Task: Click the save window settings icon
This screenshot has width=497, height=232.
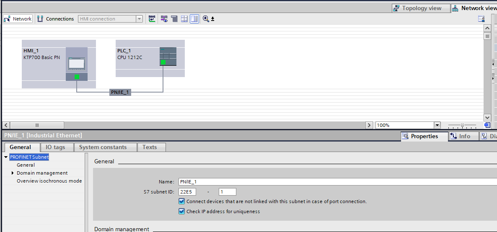Action: (x=481, y=19)
